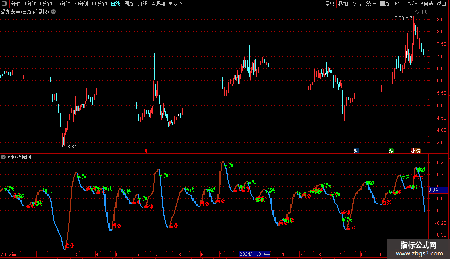Open F10 company info

click(399, 4)
